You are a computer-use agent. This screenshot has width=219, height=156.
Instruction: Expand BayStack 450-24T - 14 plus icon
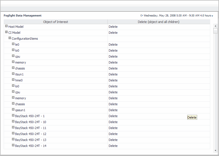click(x=13, y=146)
